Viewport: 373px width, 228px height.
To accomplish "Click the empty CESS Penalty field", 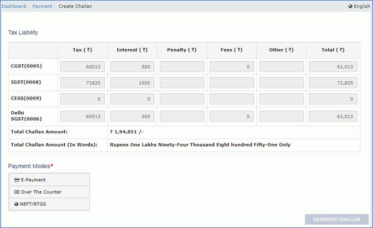I will (x=182, y=99).
